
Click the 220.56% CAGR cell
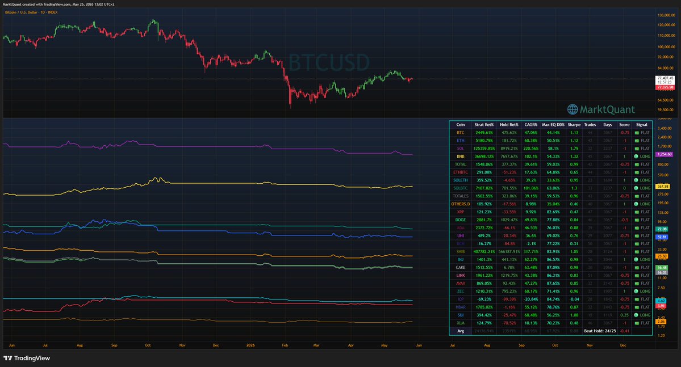pos(530,149)
